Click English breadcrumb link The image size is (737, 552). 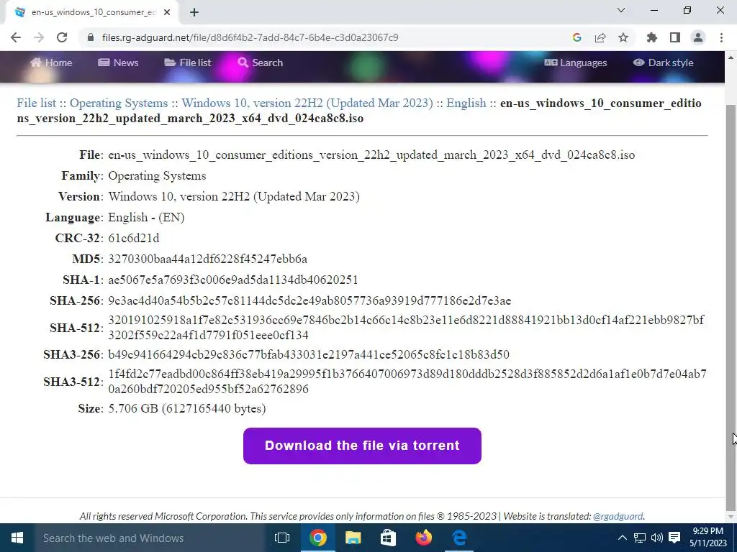click(466, 103)
